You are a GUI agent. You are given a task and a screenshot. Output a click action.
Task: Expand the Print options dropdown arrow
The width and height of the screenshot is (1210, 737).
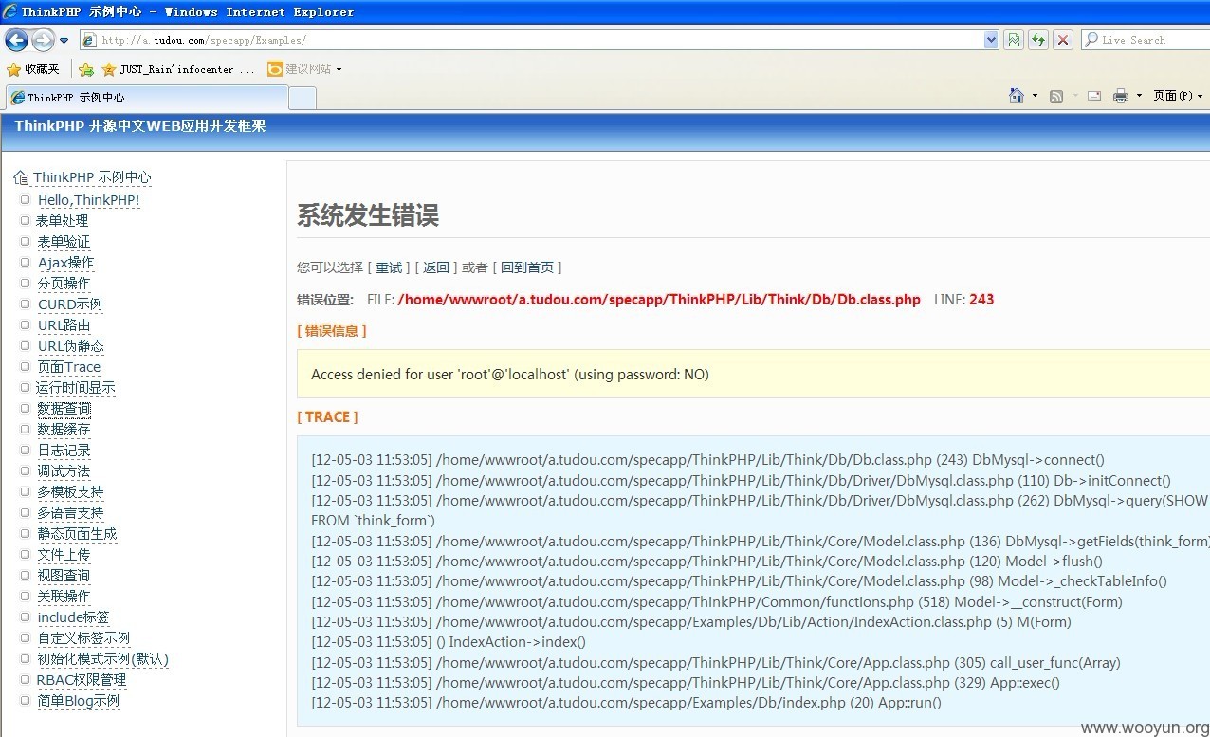point(1139,96)
